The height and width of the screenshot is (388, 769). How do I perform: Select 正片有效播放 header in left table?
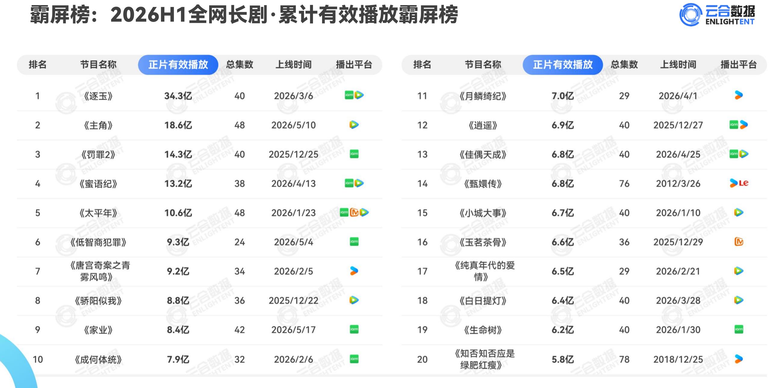pyautogui.click(x=178, y=65)
